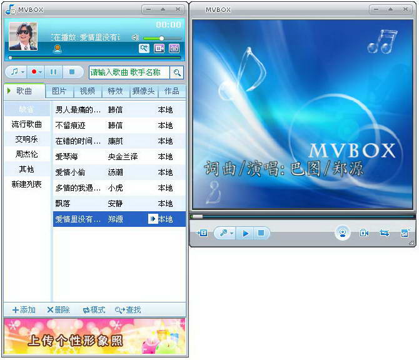Click the add-search icon in the header
The height and width of the screenshot is (360, 419).
point(144,48)
